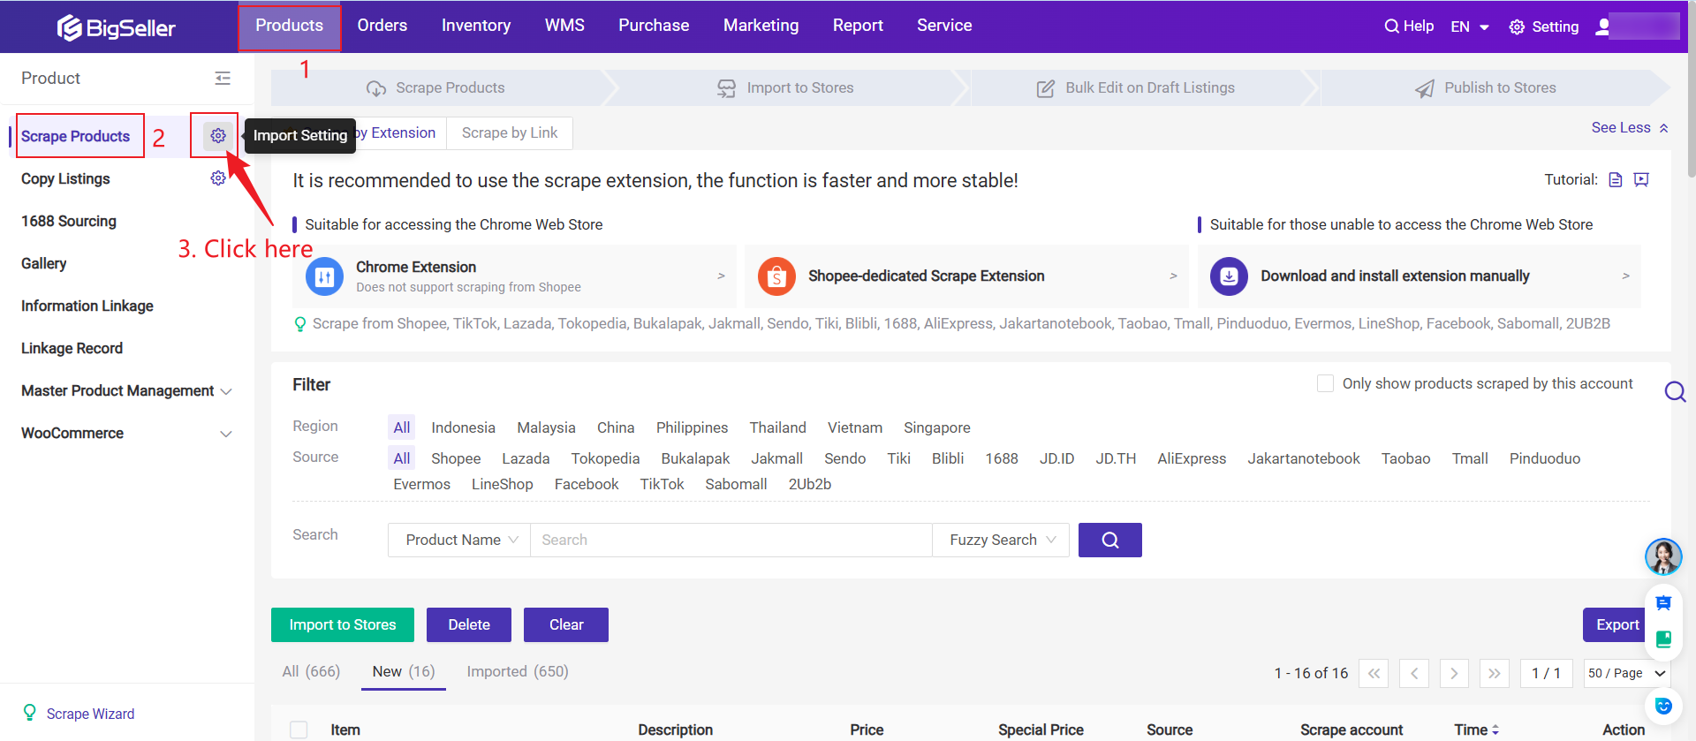This screenshot has height=741, width=1696.
Task: Open Import Setting gear beside Scrape Products
Action: pos(218,136)
